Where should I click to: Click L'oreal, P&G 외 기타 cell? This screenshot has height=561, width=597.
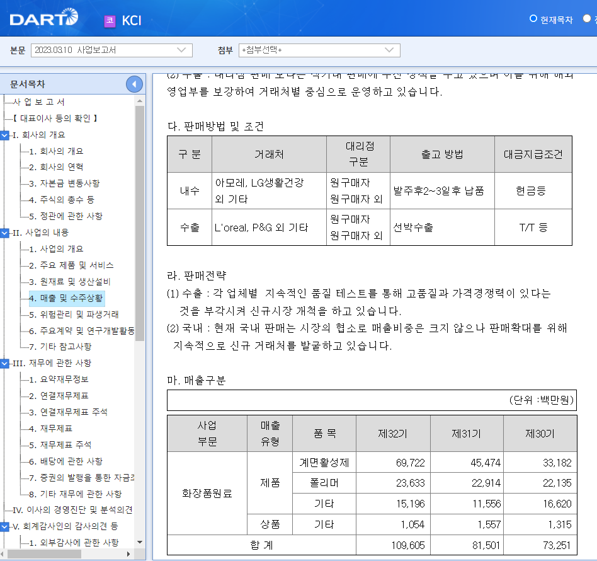(269, 228)
